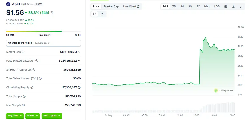Click Add to Portfolio button
Viewport: 249px width, 120px height.
click(43, 43)
